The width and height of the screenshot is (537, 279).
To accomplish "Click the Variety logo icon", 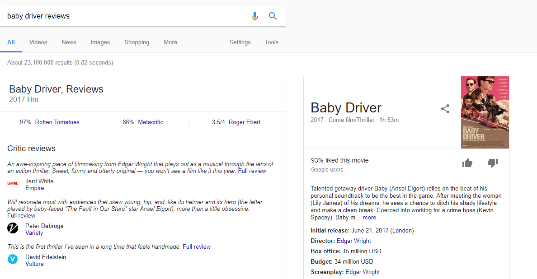I will click(13, 228).
